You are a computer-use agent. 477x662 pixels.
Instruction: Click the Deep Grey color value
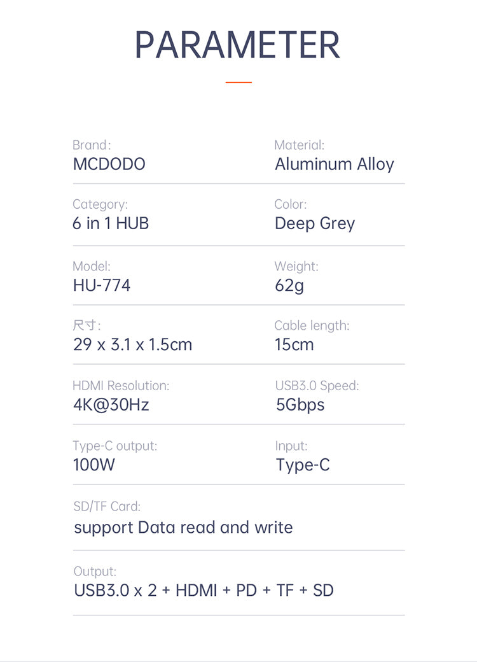coord(314,223)
